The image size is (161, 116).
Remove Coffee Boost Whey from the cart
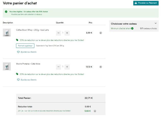(x=101, y=33)
